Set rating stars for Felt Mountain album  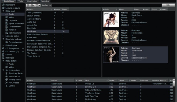136,43
